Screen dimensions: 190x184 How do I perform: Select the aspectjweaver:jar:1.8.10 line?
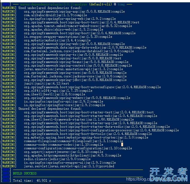(x=64, y=152)
